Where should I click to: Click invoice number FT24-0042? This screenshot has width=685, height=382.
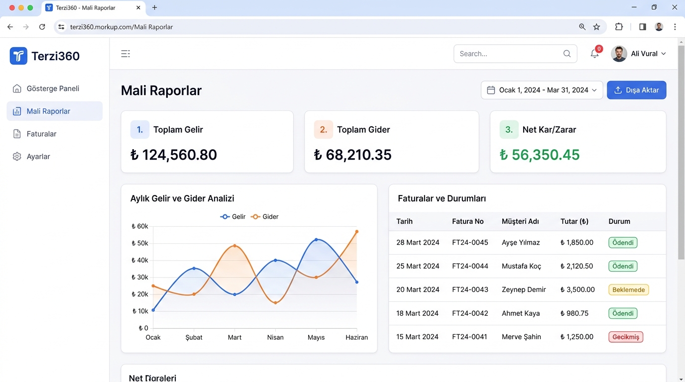coord(470,313)
